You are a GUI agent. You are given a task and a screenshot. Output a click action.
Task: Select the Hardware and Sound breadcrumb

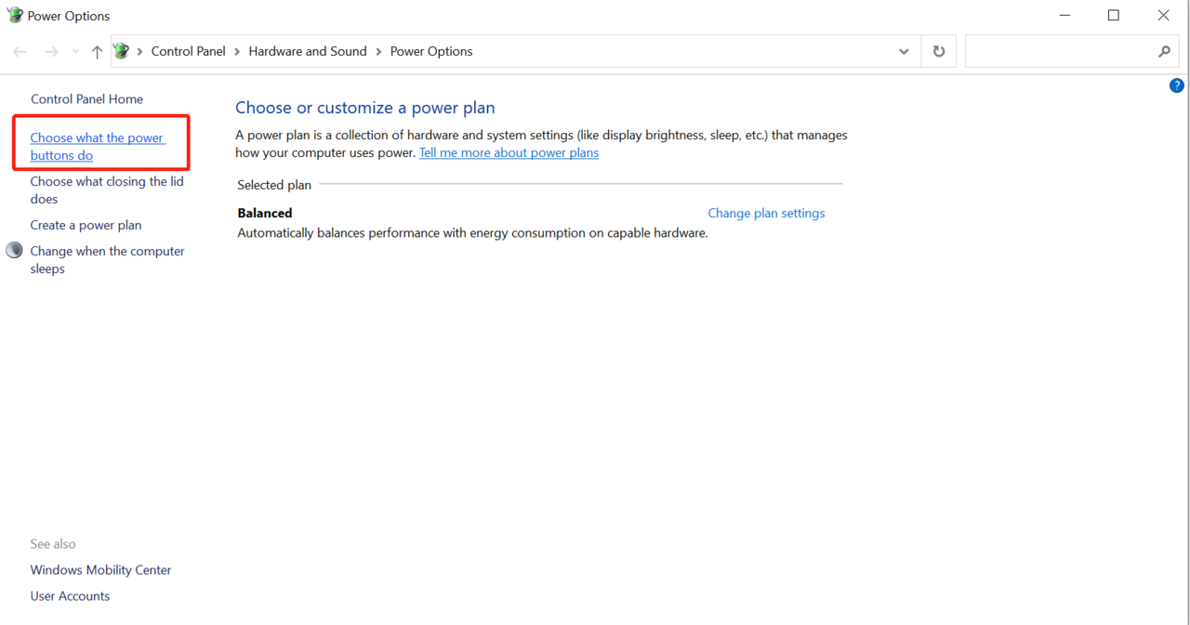(x=307, y=51)
